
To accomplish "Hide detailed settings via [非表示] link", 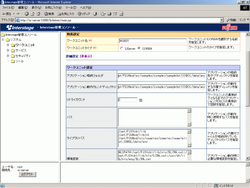I will pos(86,56).
